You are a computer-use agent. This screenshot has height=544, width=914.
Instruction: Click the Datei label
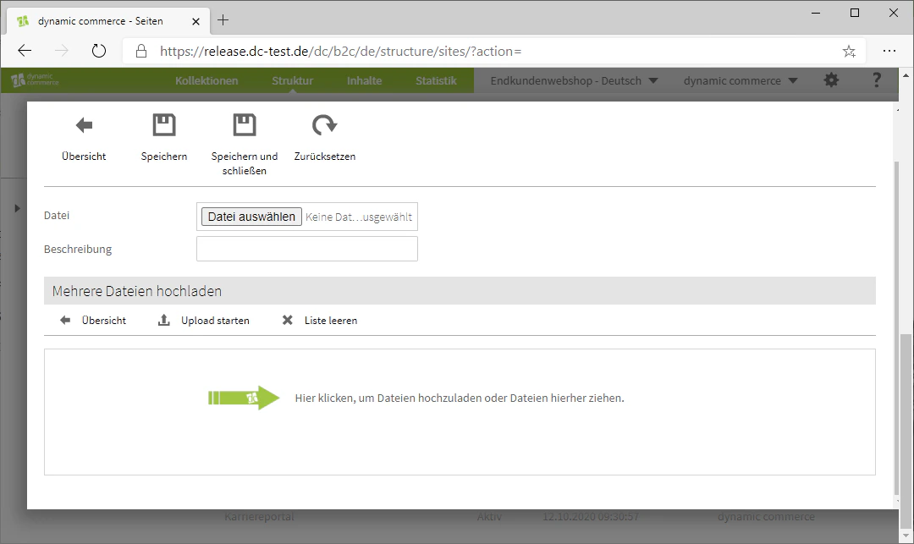tap(57, 216)
